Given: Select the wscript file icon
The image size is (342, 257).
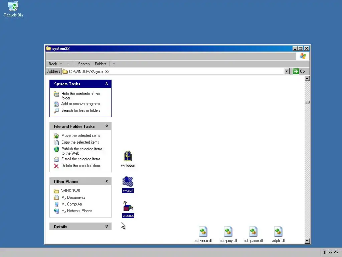Looking at the screenshot, I should click(x=128, y=206).
